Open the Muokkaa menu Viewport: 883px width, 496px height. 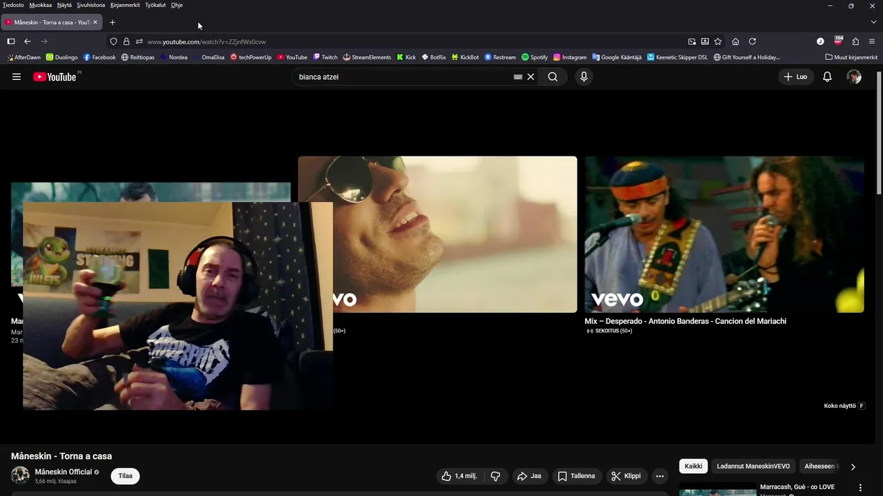pos(41,5)
